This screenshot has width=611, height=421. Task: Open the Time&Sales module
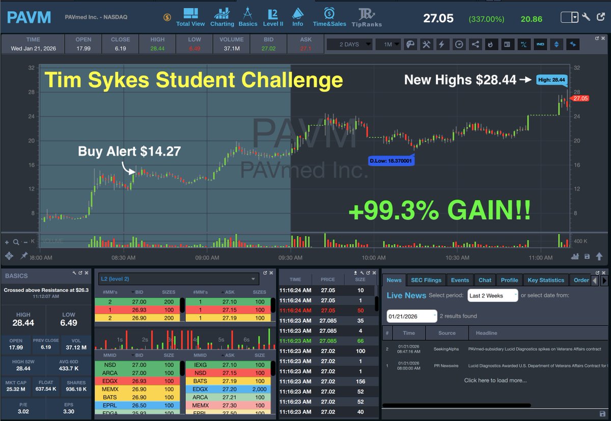pyautogui.click(x=329, y=17)
